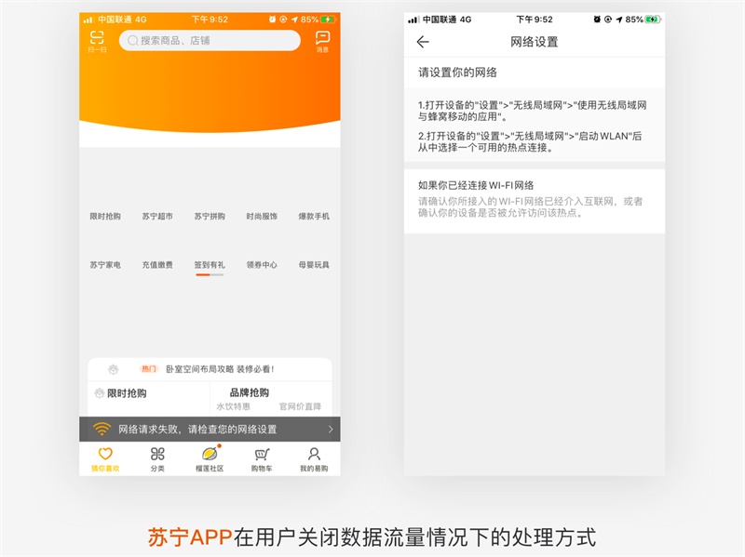
Task: Open 苏宁拼购 category shortcut
Action: point(210,217)
